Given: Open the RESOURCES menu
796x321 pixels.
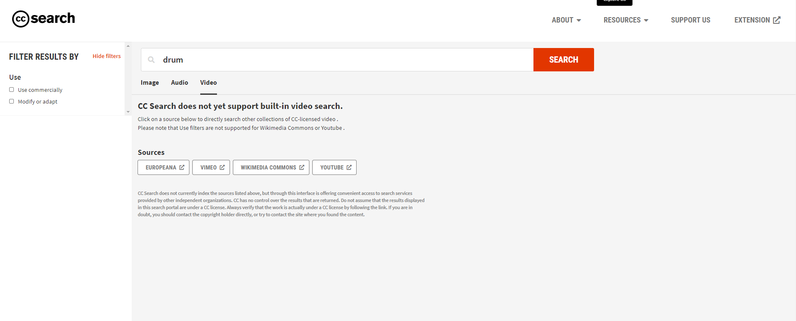Looking at the screenshot, I should 626,20.
